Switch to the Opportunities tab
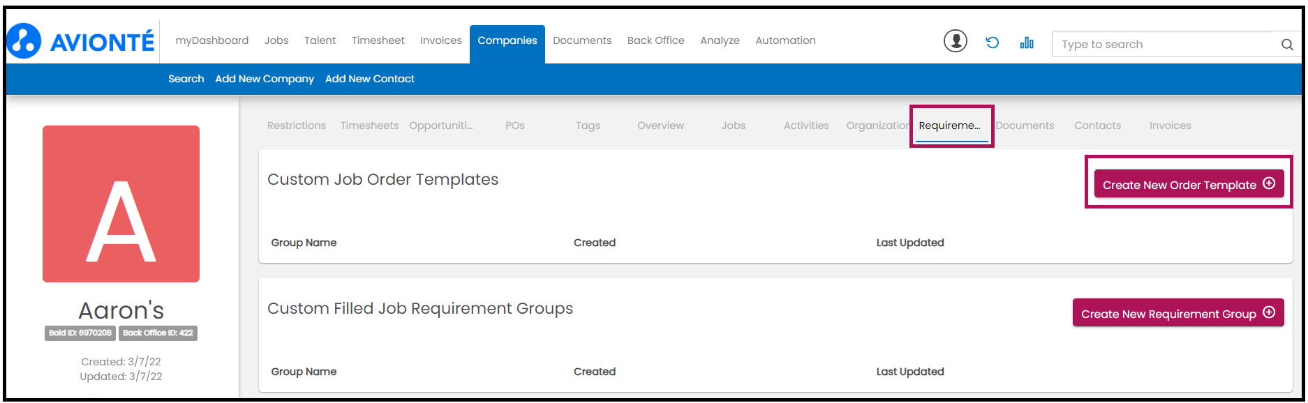This screenshot has width=1308, height=403. [441, 126]
